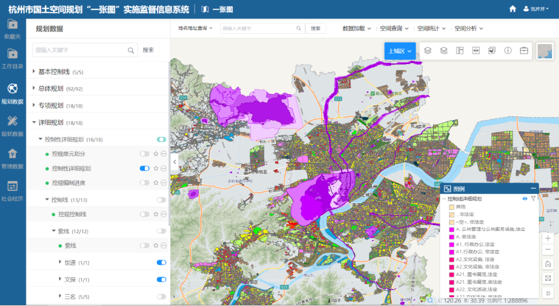Collapse the 控制线 (13/13) tree node

point(47,200)
